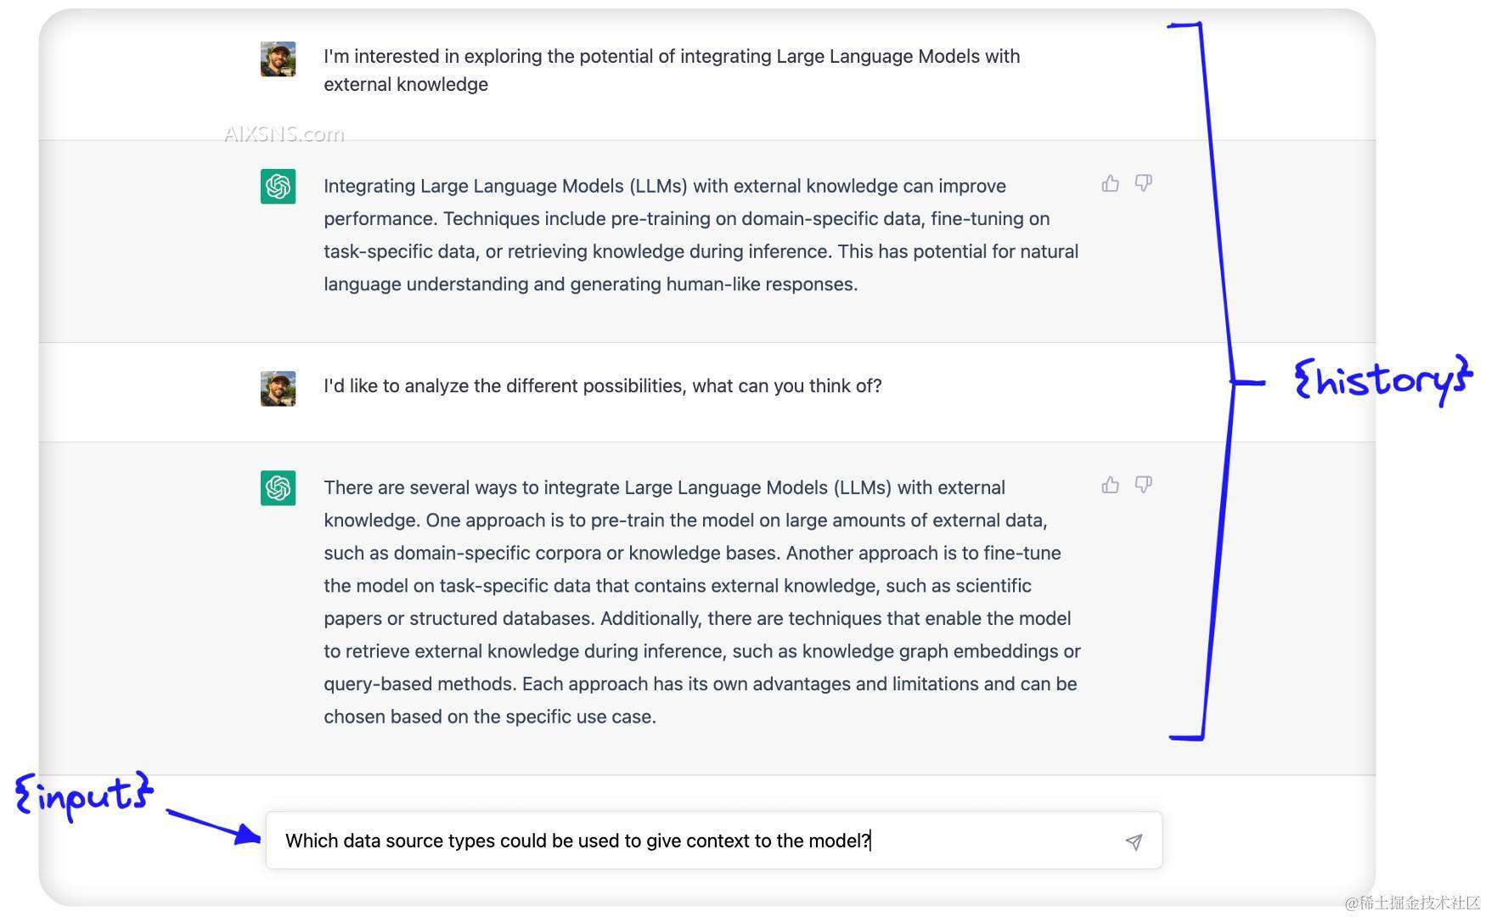Click the ChatGPT logo beside the first response
Screen dimensions: 1486x917
278,186
